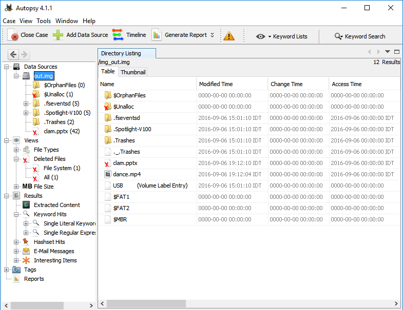Open the Keyword Lists dropdown
Screen dimensions: 403x310
tap(282, 36)
